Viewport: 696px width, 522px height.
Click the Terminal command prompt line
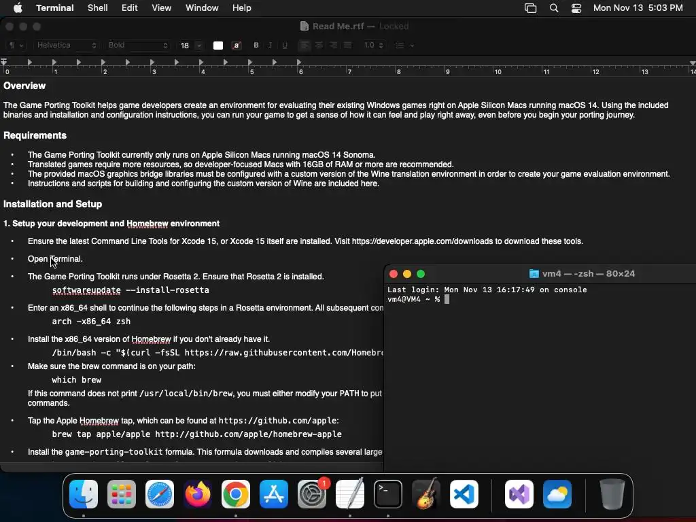[418, 300]
